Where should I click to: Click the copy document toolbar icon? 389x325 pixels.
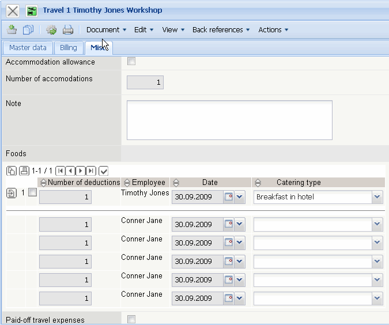pyautogui.click(x=28, y=30)
